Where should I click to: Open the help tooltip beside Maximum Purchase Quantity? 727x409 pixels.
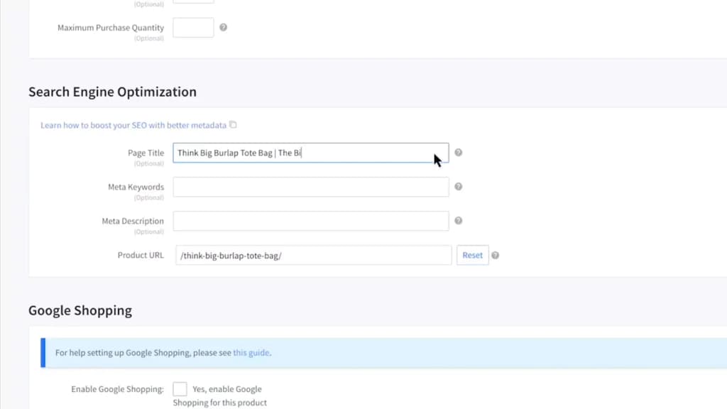[x=223, y=28]
